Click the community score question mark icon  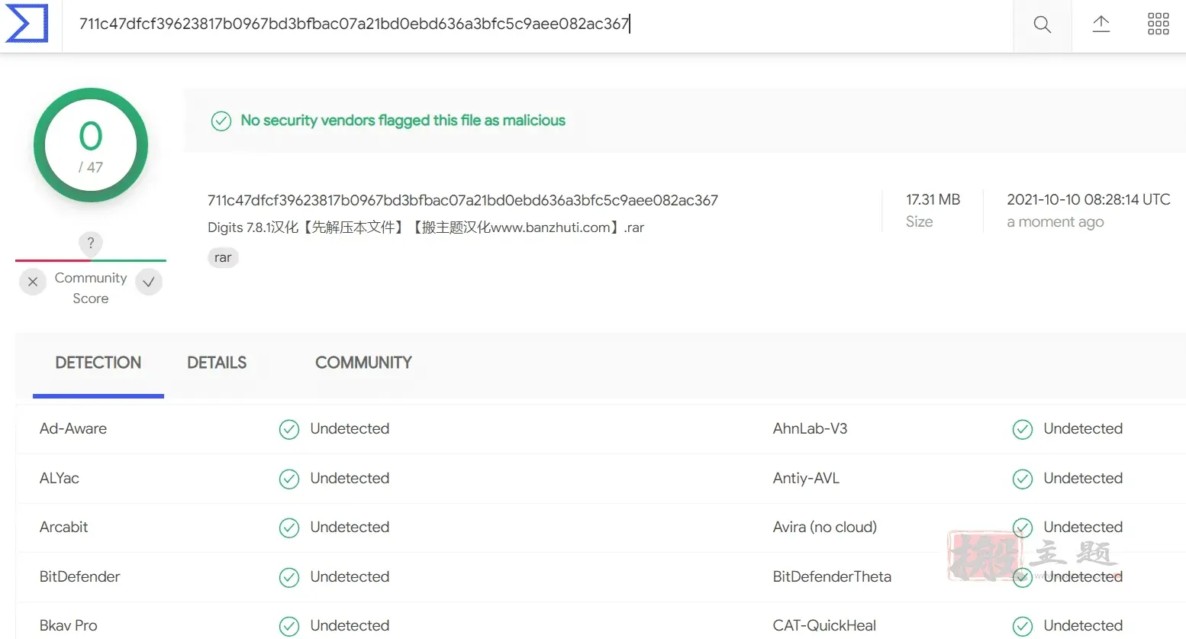[91, 243]
